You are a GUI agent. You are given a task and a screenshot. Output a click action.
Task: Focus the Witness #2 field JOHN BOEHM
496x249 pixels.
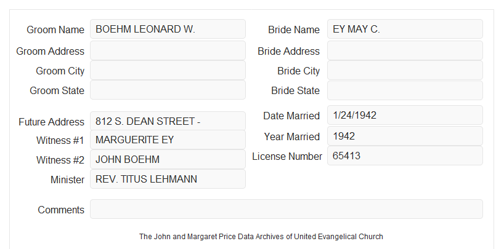click(168, 159)
